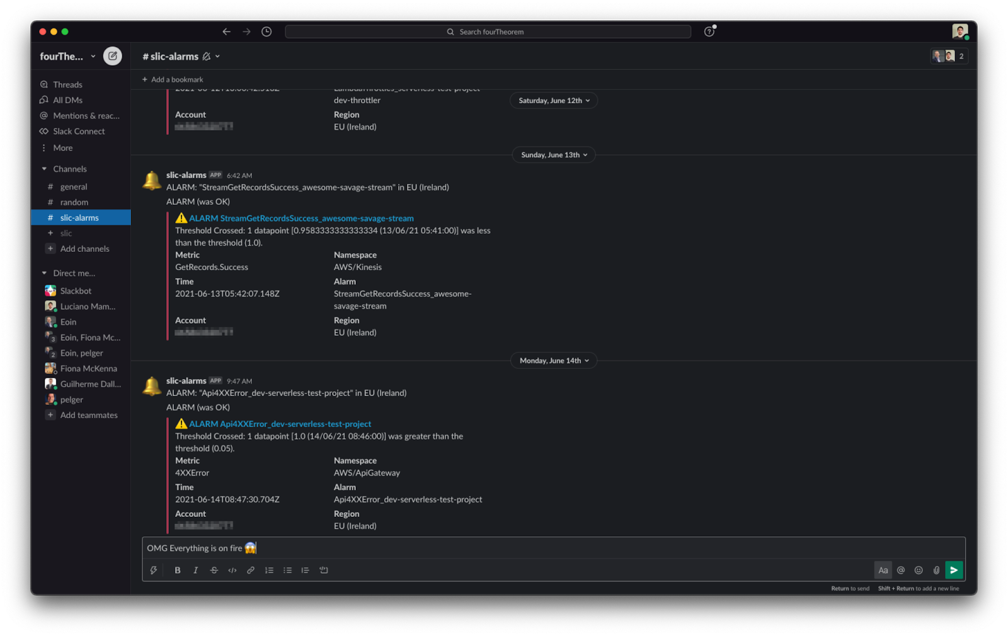This screenshot has width=1008, height=636.
Task: Toggle code block formatting
Action: 324,571
